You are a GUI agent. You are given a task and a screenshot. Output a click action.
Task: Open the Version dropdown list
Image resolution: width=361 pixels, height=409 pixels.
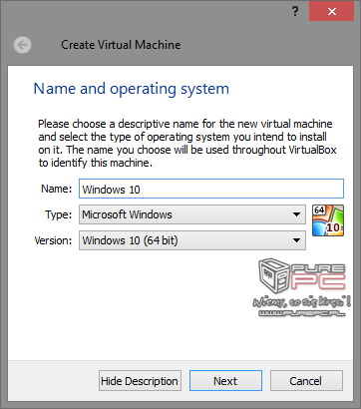[192, 240]
